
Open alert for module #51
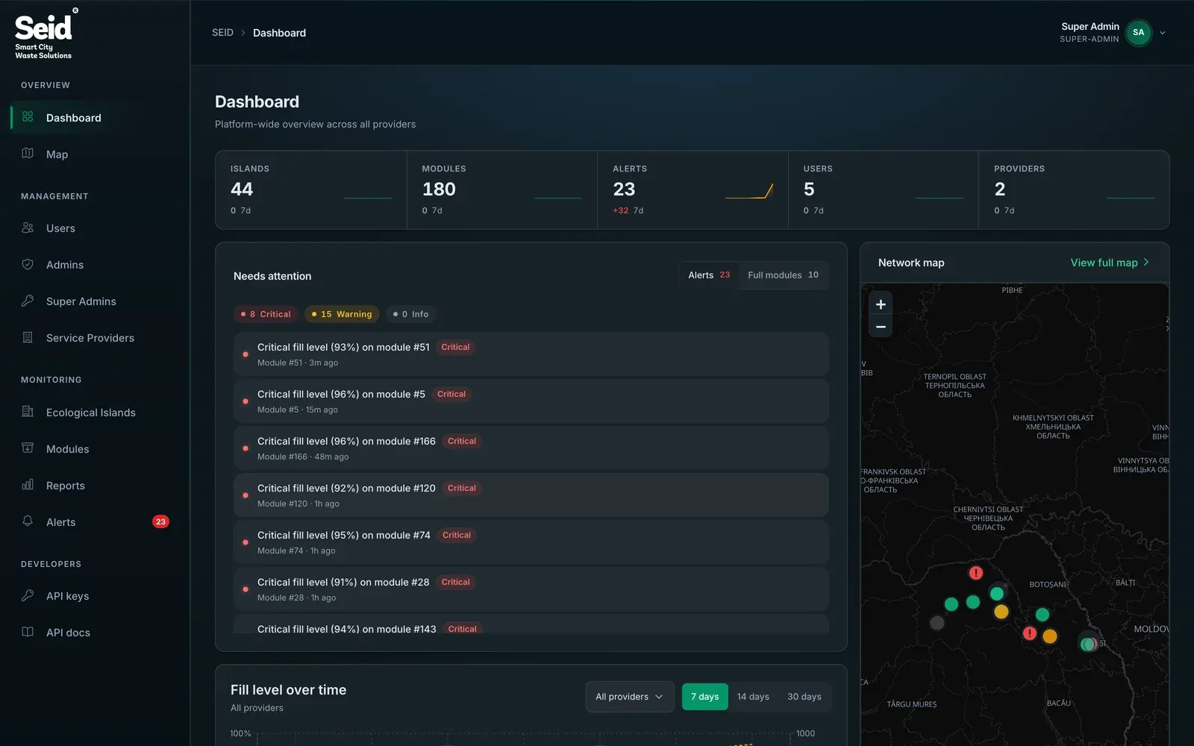531,354
